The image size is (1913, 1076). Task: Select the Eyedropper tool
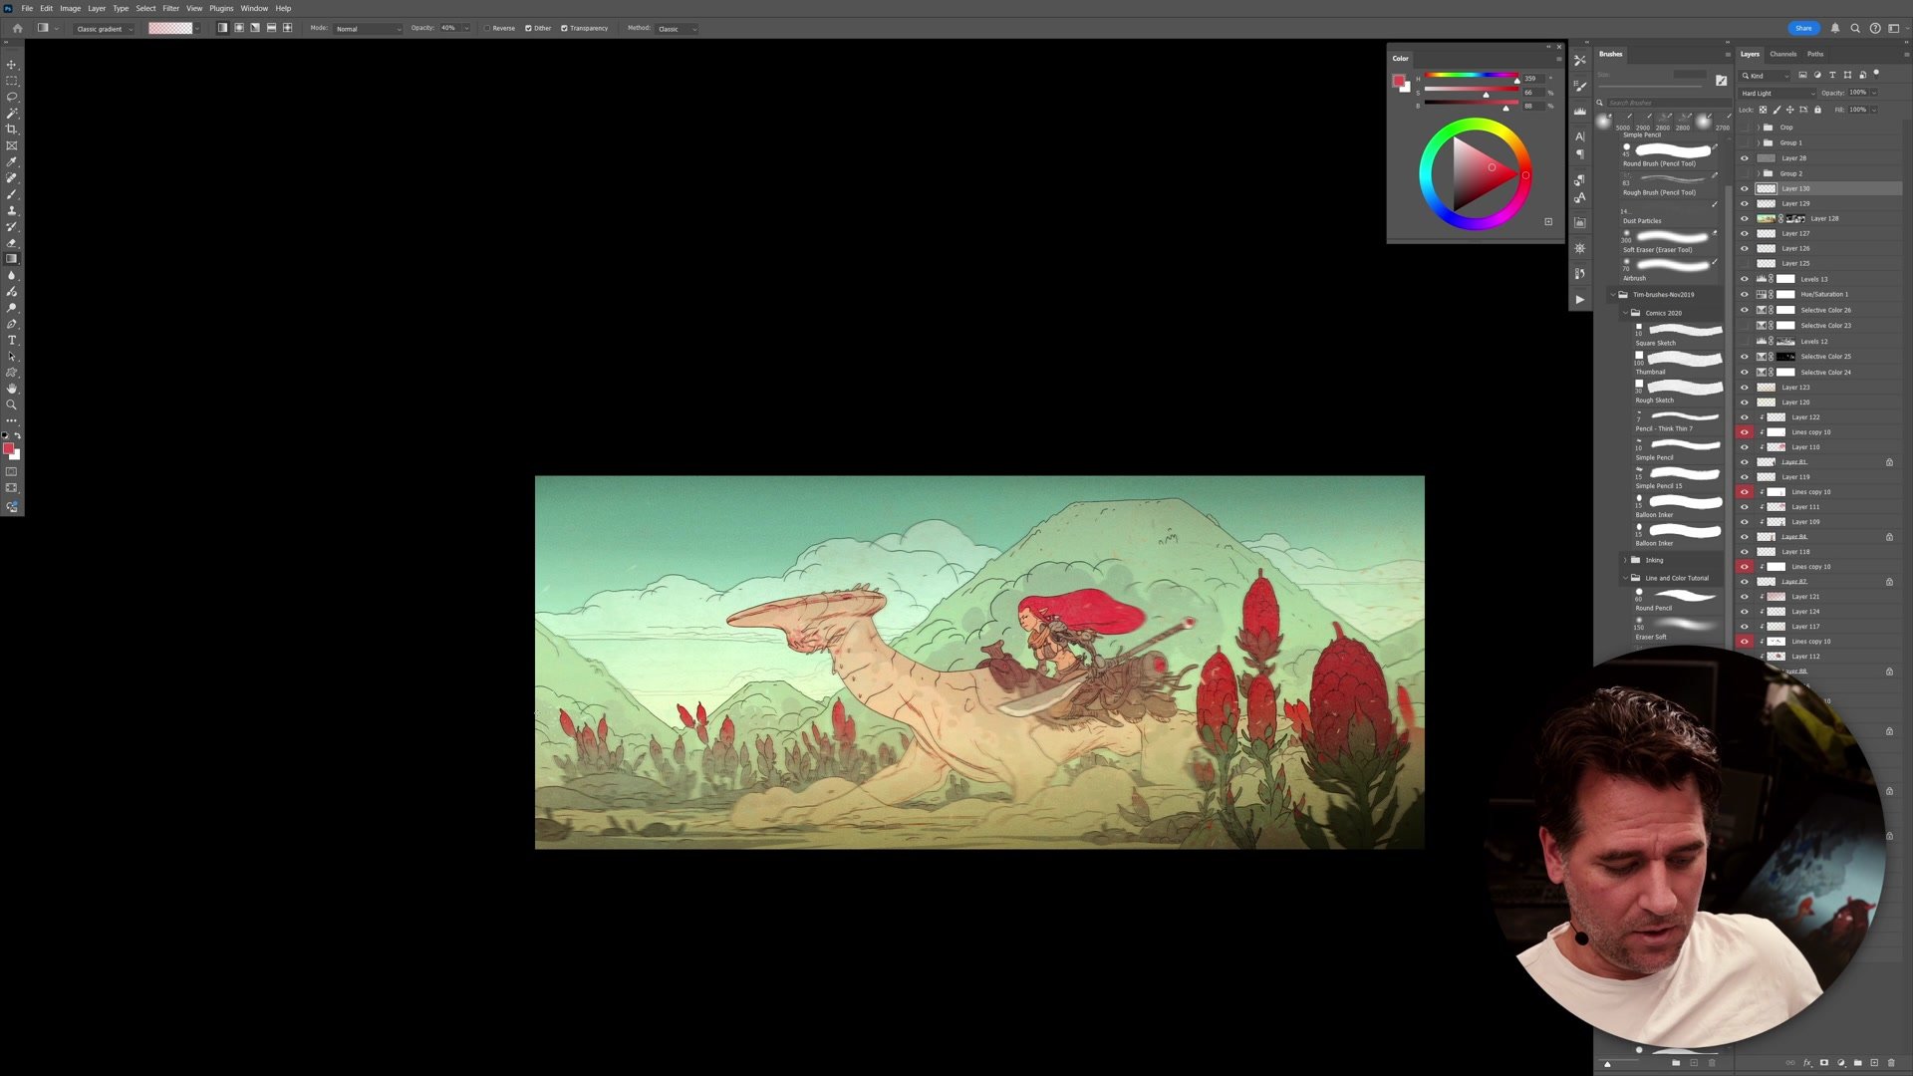pyautogui.click(x=12, y=160)
